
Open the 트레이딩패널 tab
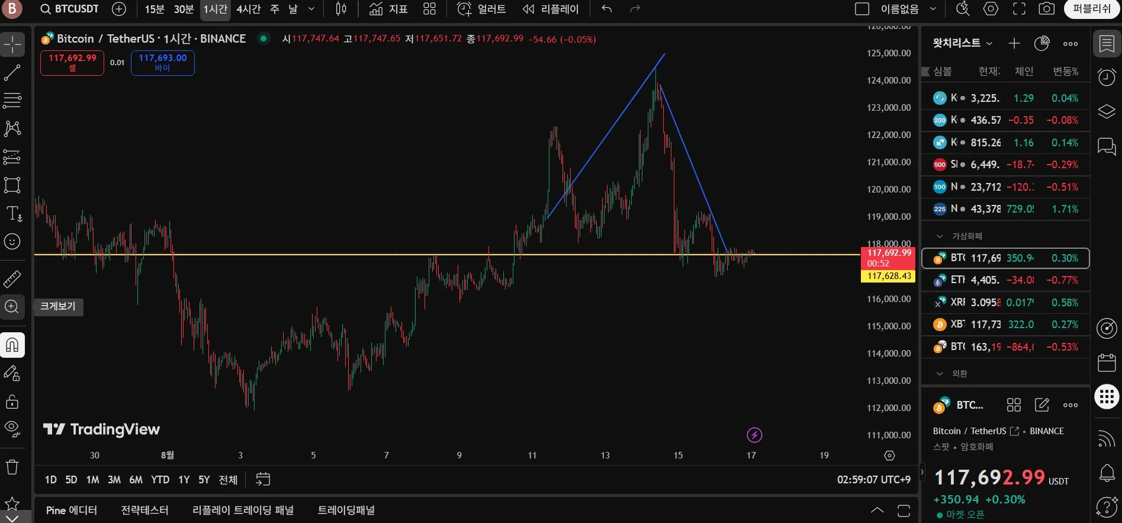(346, 511)
